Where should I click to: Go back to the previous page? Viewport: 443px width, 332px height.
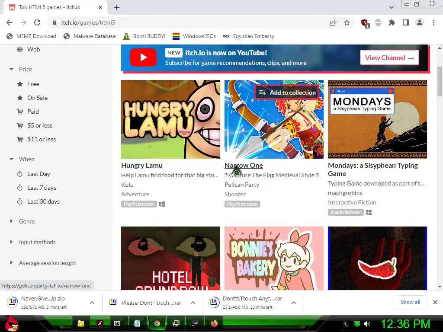10,22
